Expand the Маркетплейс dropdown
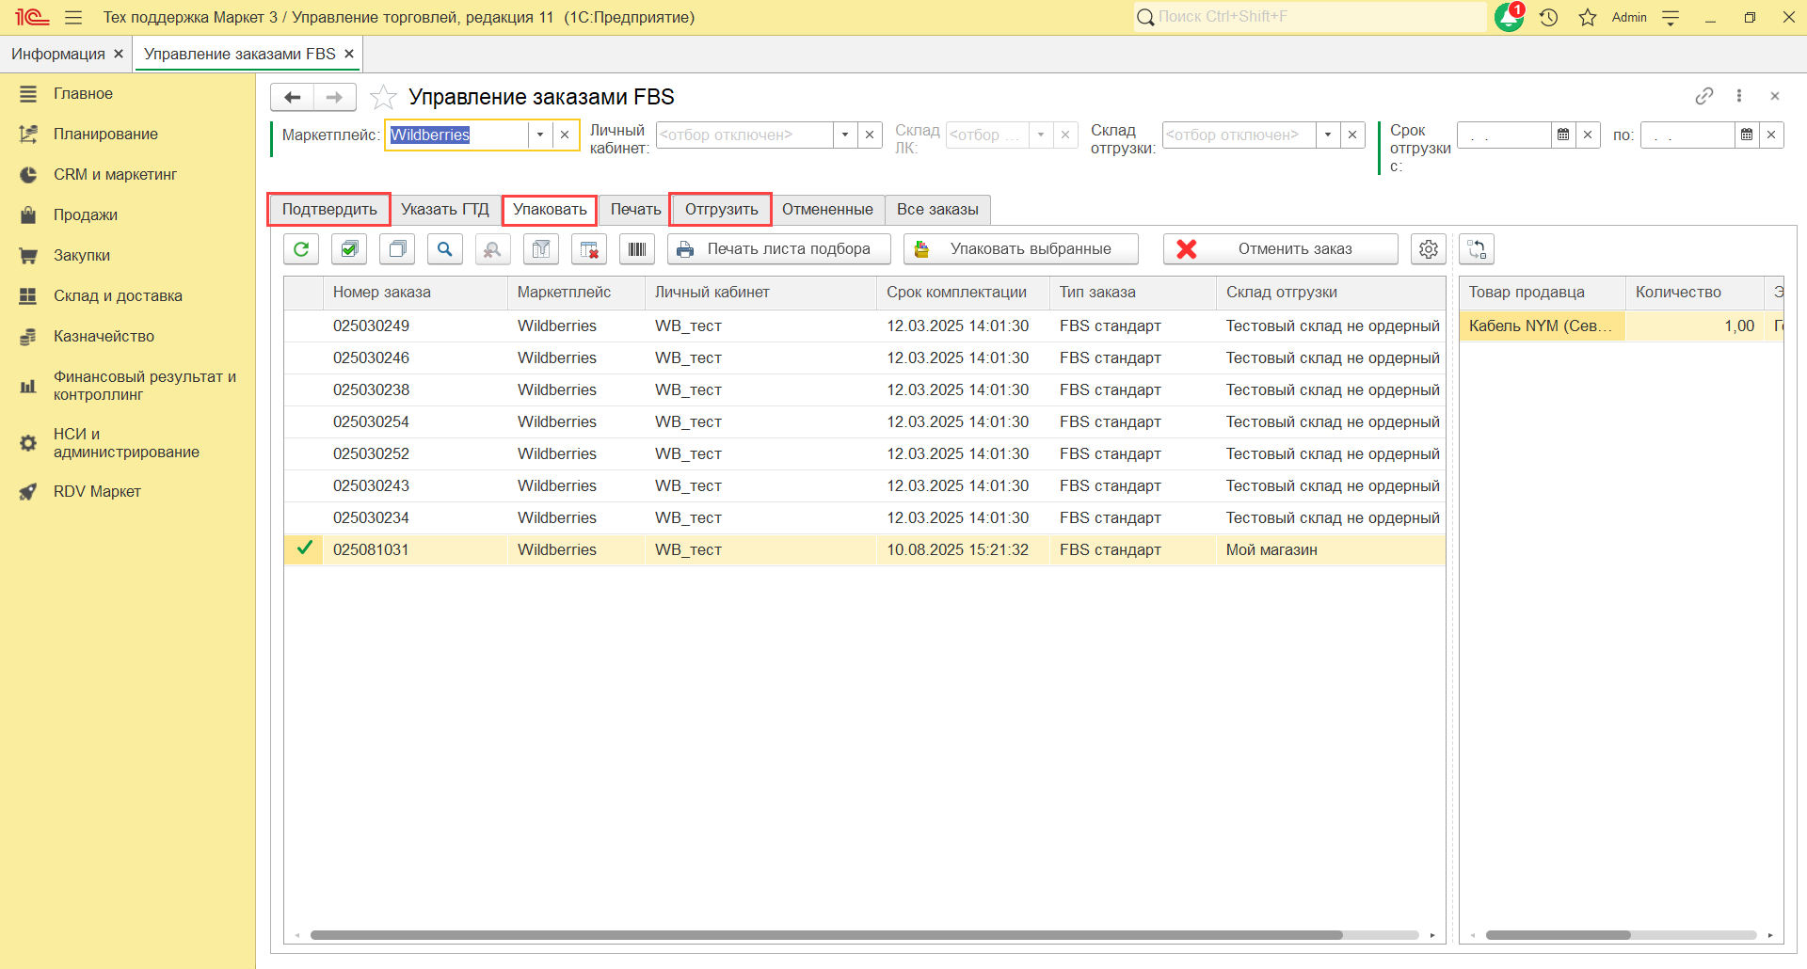The width and height of the screenshot is (1807, 969). pyautogui.click(x=540, y=135)
